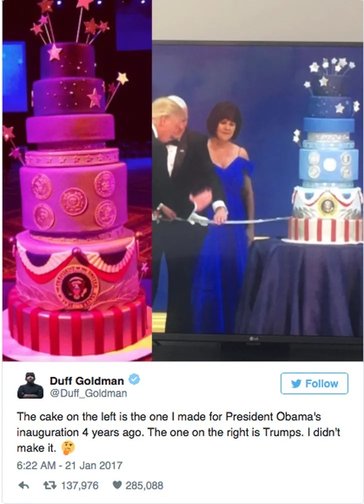Click the Twitter bird icon in Follow
The width and height of the screenshot is (364, 504).
(296, 383)
